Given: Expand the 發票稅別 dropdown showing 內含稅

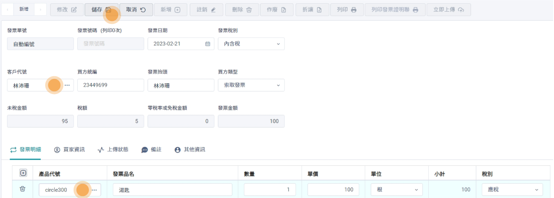Looking at the screenshot, I should pyautogui.click(x=251, y=44).
